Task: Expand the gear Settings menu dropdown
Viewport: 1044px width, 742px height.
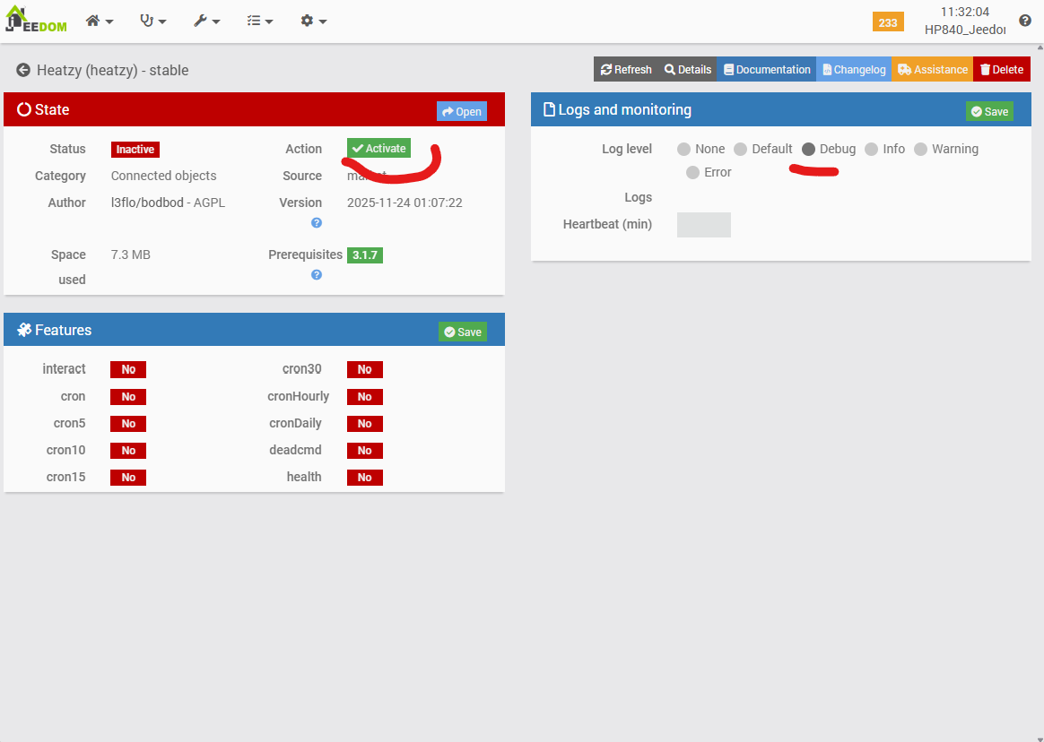Action: point(313,21)
